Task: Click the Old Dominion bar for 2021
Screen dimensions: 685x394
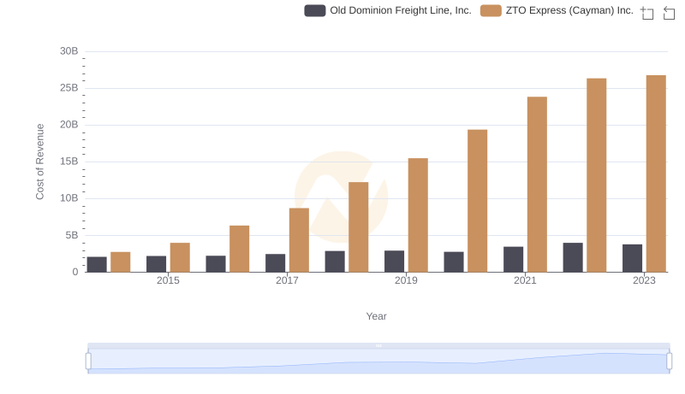Action: pyautogui.click(x=513, y=259)
